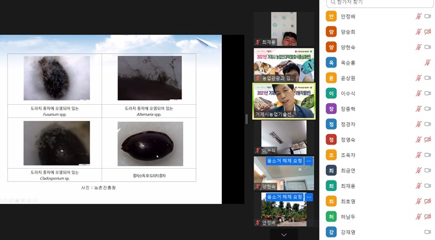Click the magnifier icon in participant search
The width and height of the screenshot is (435, 240).
333,2
